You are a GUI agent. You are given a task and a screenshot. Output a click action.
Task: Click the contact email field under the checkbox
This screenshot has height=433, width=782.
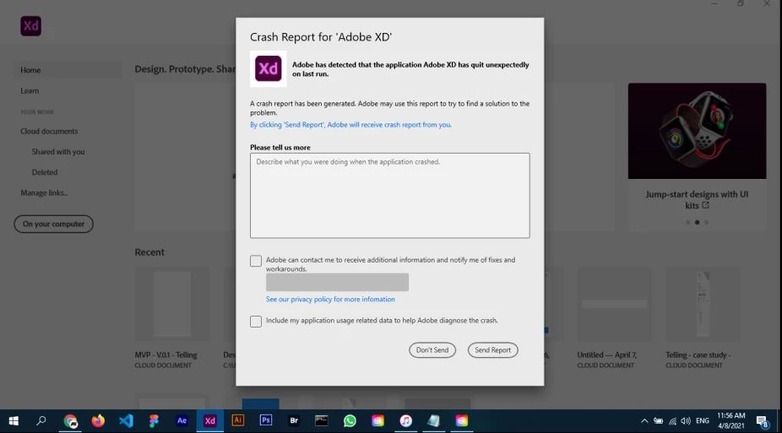click(337, 282)
